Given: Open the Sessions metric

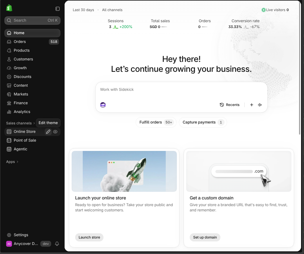Looking at the screenshot, I should 121,24.
